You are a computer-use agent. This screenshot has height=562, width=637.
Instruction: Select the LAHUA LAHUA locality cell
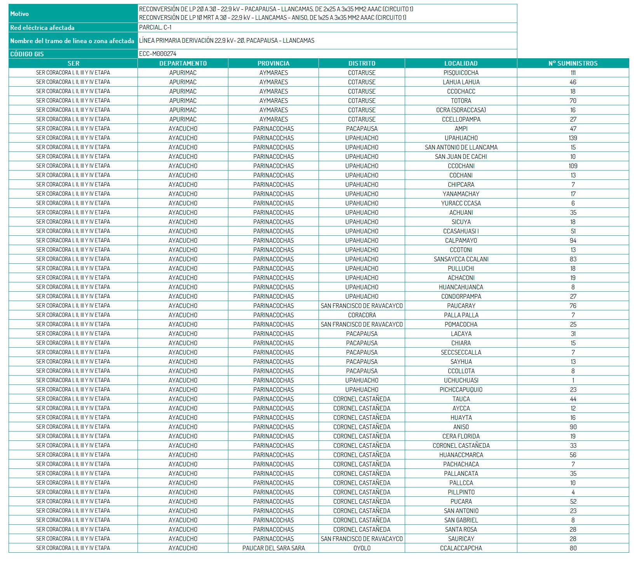[461, 82]
